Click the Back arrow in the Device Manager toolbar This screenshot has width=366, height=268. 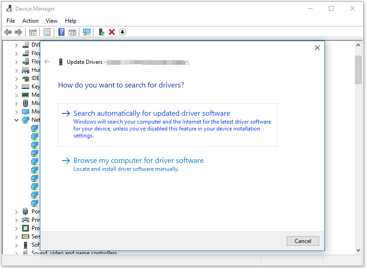point(8,32)
